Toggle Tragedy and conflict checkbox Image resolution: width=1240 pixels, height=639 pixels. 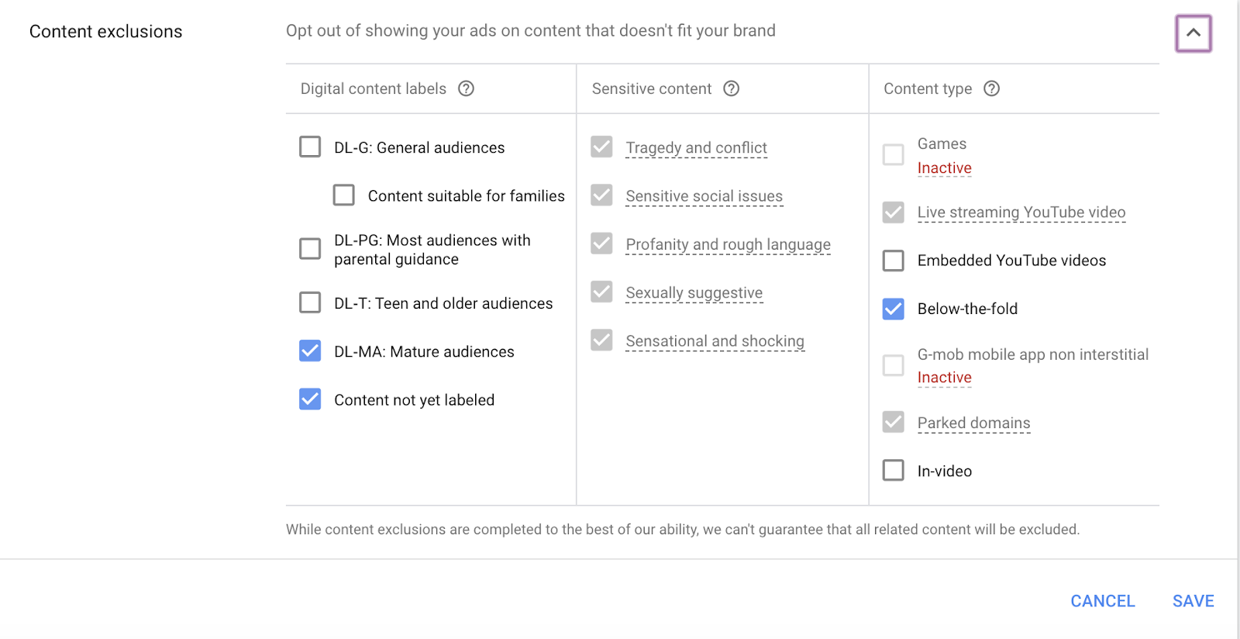[x=601, y=147]
